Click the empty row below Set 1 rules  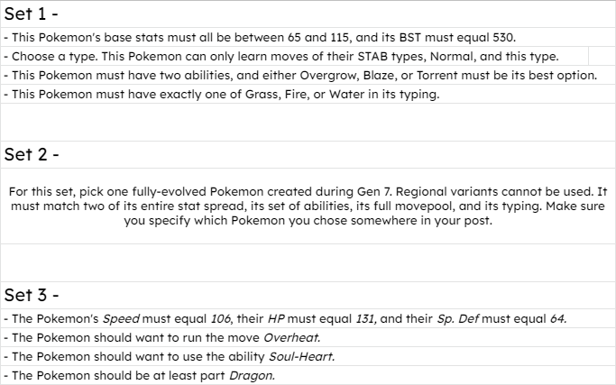308,123
